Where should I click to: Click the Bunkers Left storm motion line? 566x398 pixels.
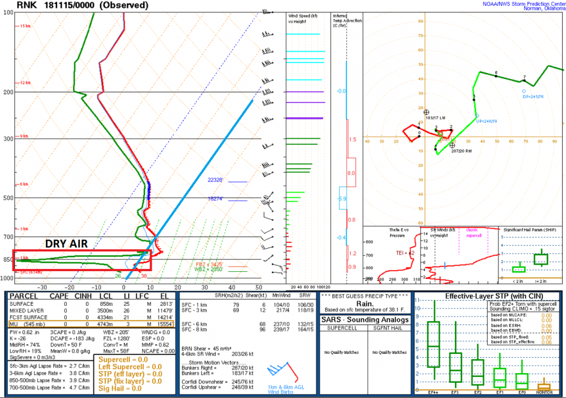(x=217, y=373)
